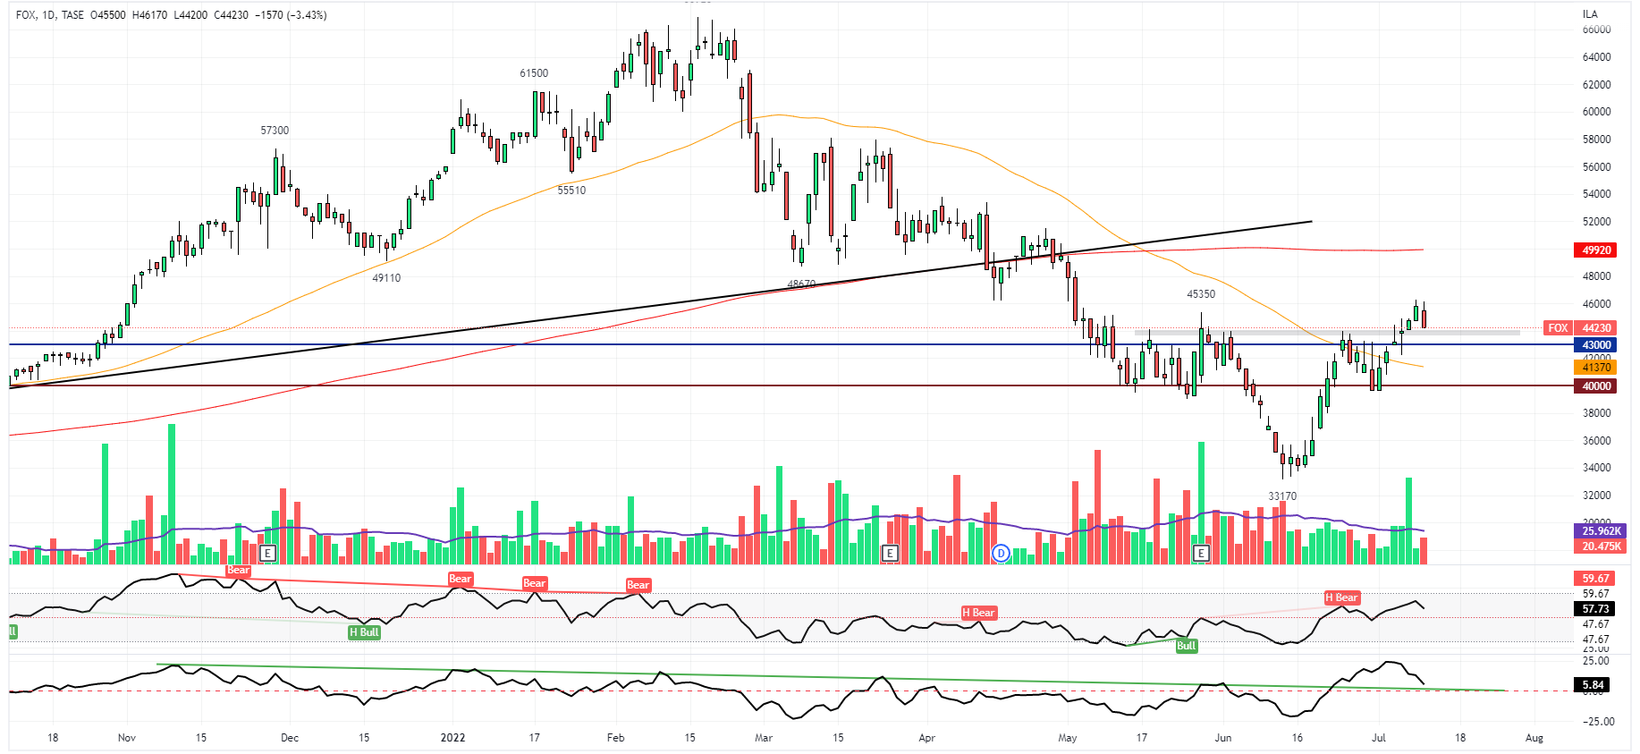
Task: Select the H Bear label near mid-April
Action: tap(978, 613)
